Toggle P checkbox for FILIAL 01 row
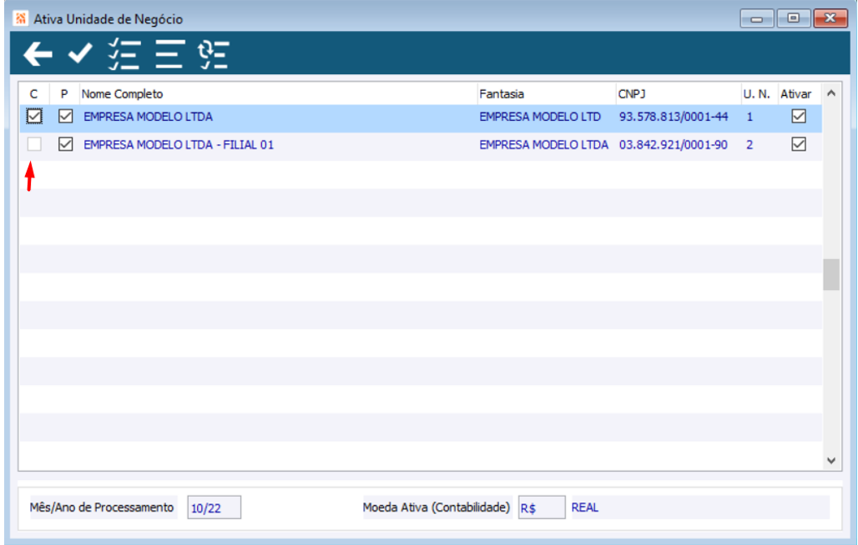 [x=66, y=144]
